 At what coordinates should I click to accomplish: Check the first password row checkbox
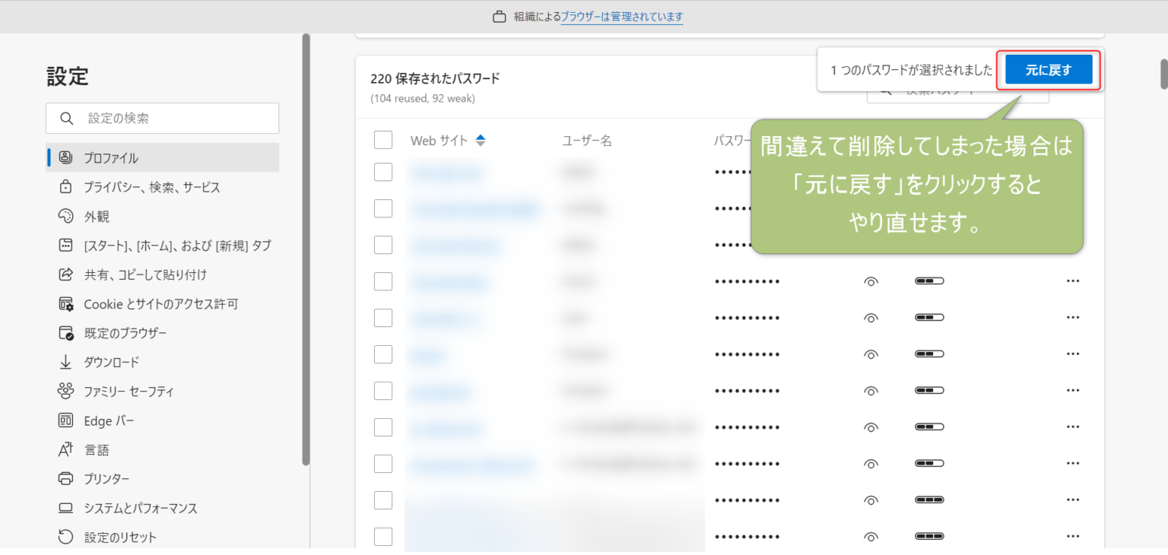click(x=383, y=172)
